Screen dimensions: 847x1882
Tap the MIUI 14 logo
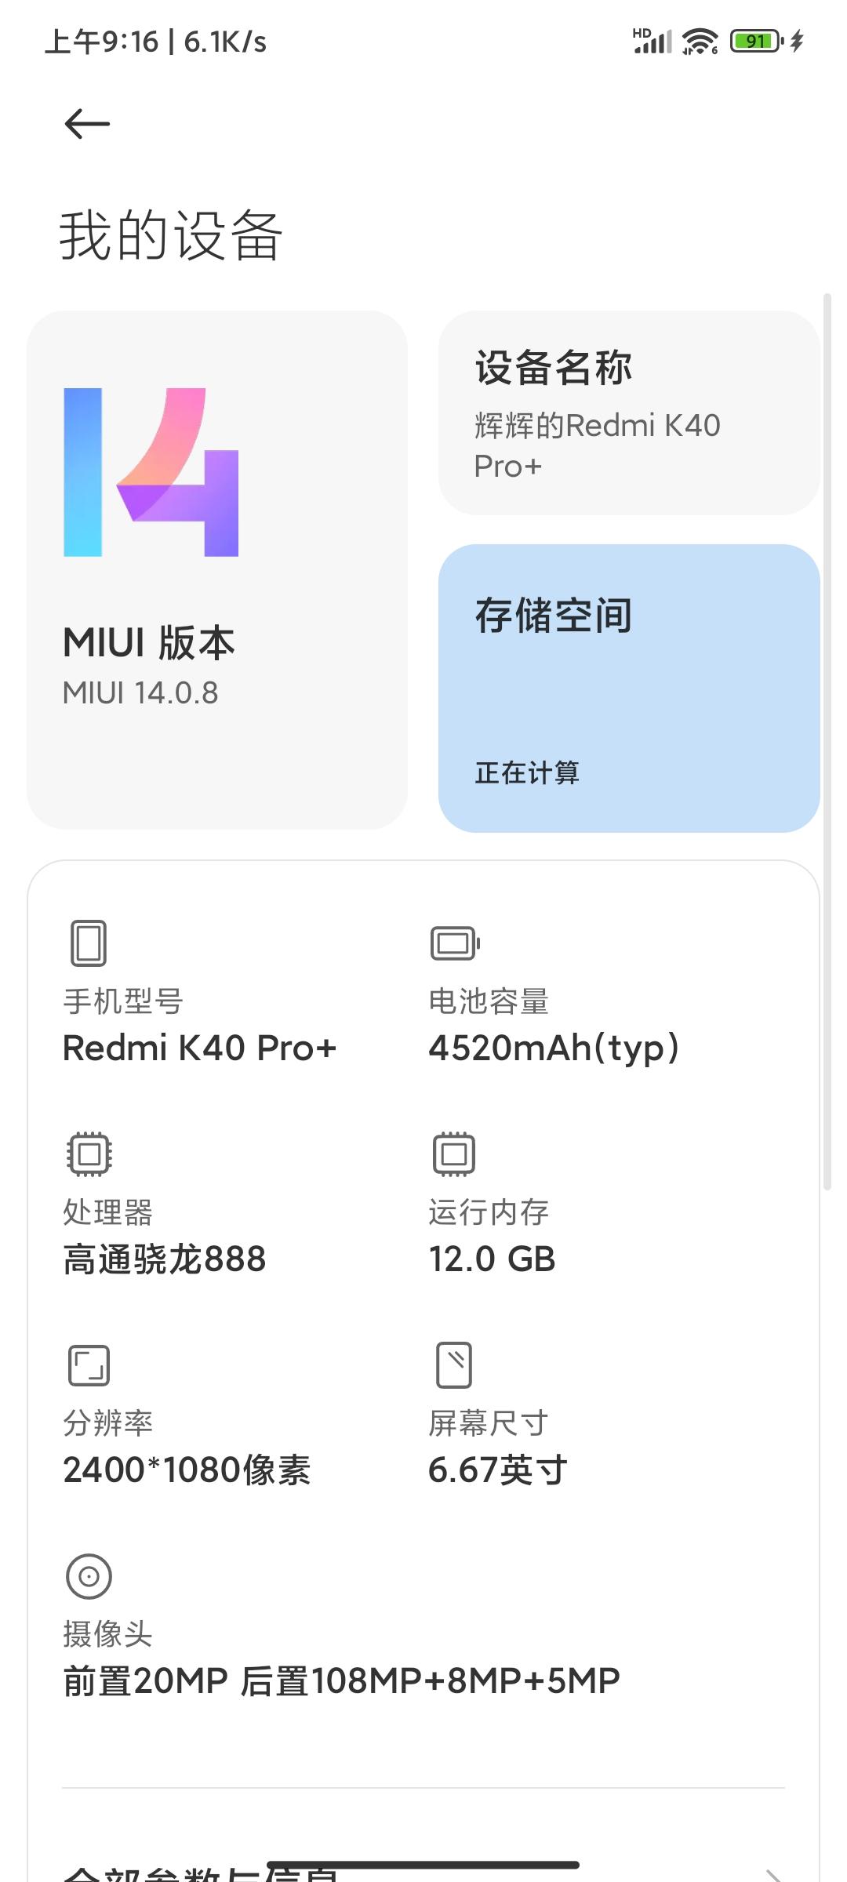click(x=151, y=472)
